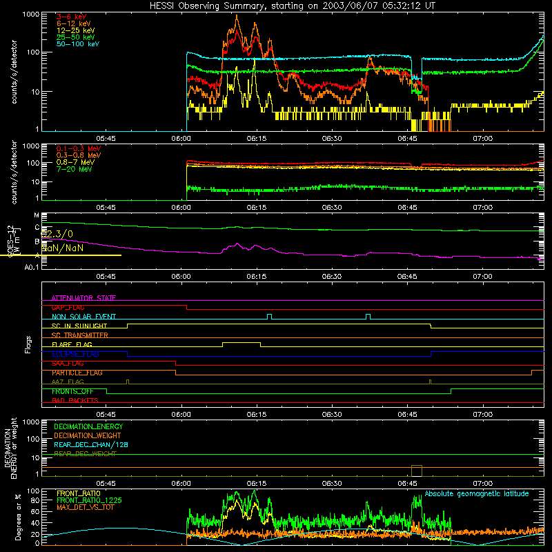Click the Absolute geomagnetic latitude label

point(477,494)
